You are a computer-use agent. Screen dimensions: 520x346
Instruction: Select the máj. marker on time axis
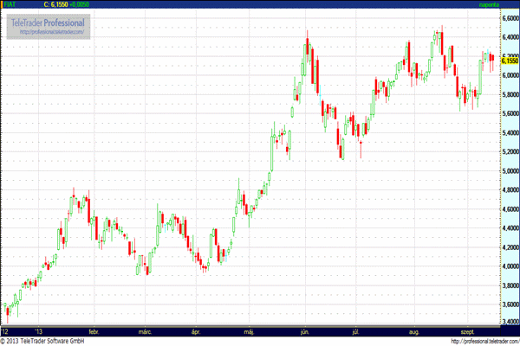tap(250, 331)
